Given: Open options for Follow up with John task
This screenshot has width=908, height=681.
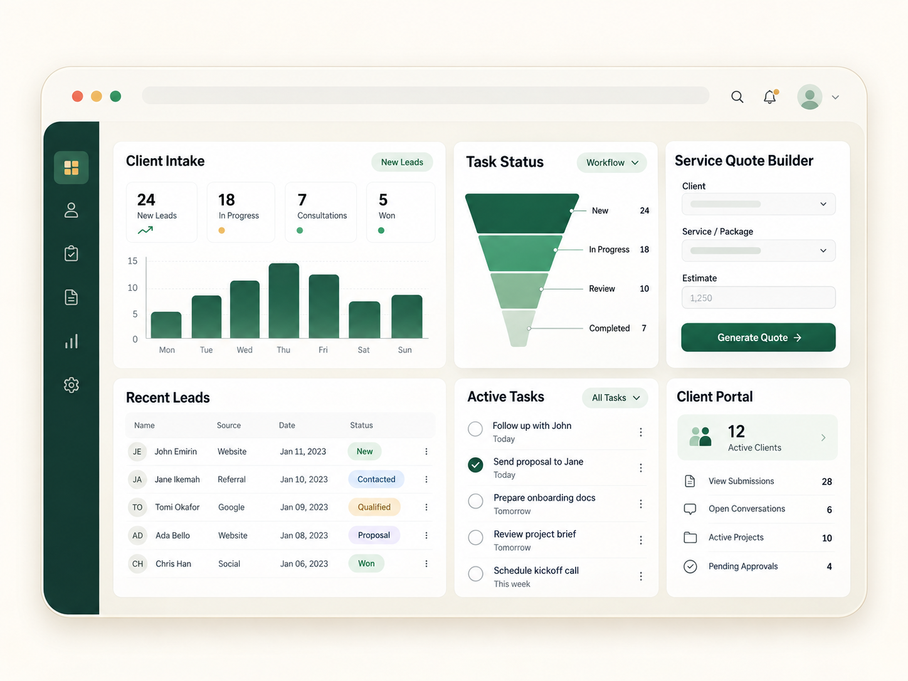Looking at the screenshot, I should pyautogui.click(x=641, y=432).
